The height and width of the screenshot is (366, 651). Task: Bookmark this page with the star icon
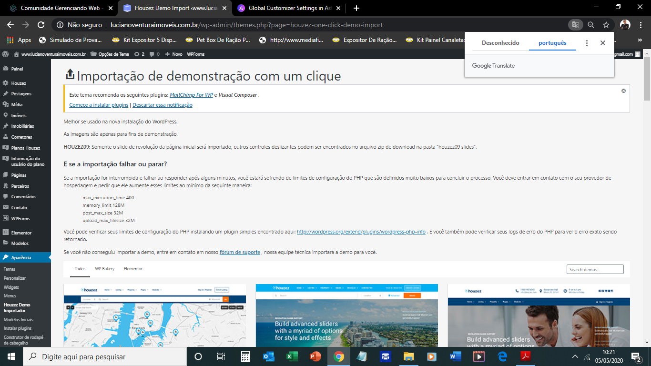pyautogui.click(x=606, y=25)
